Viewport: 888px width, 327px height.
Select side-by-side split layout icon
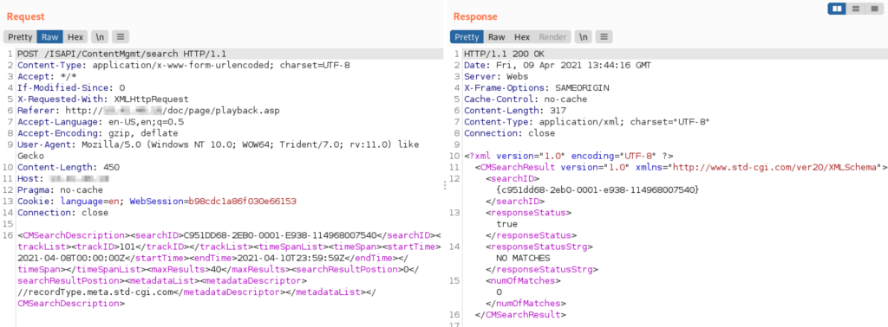click(x=837, y=9)
